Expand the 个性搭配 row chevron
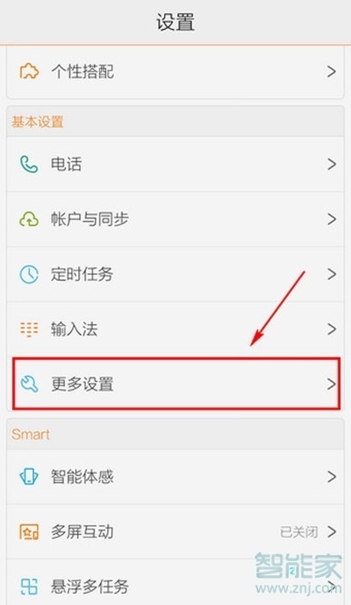 (x=332, y=71)
